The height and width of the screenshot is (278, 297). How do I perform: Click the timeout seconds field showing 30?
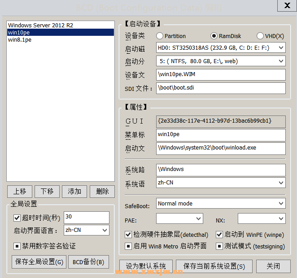(x=87, y=218)
